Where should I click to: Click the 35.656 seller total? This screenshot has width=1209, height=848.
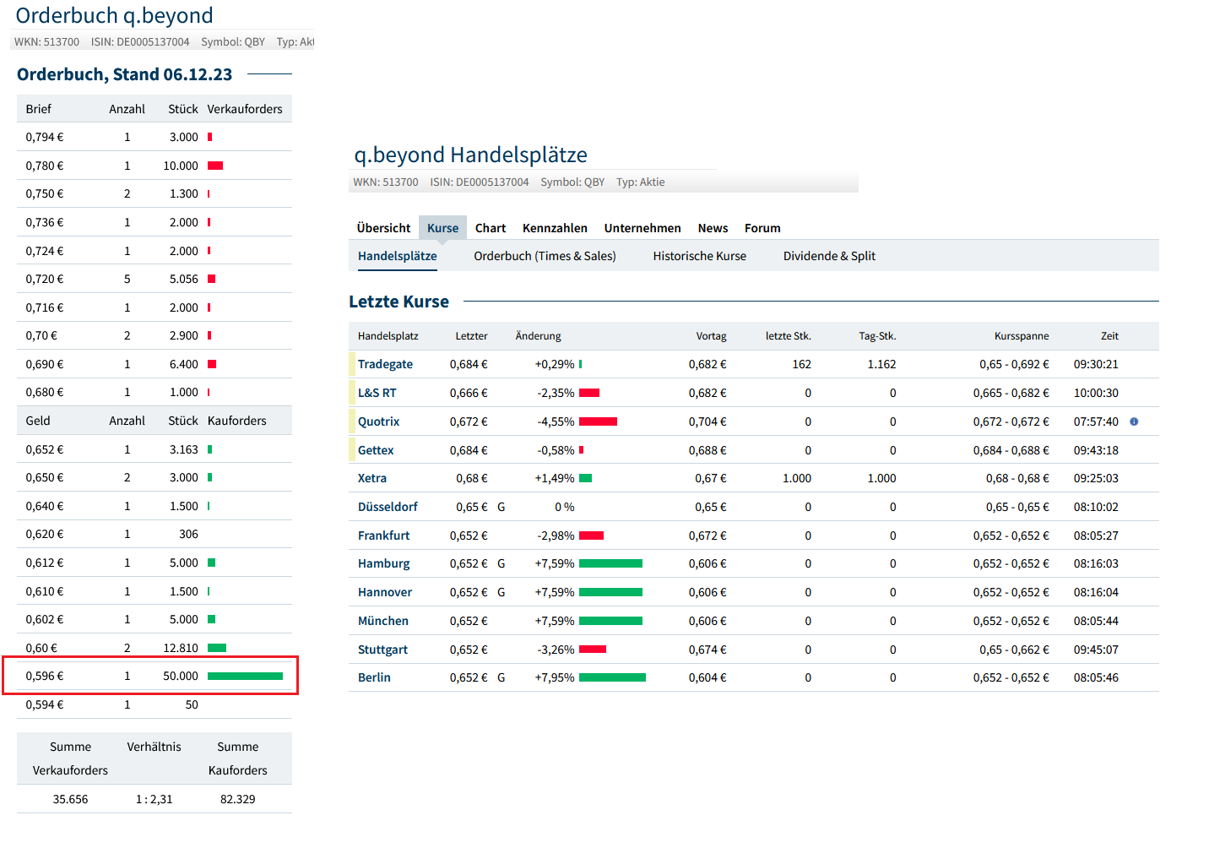[70, 799]
